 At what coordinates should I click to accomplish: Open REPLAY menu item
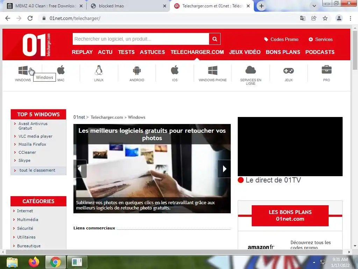pos(82,52)
